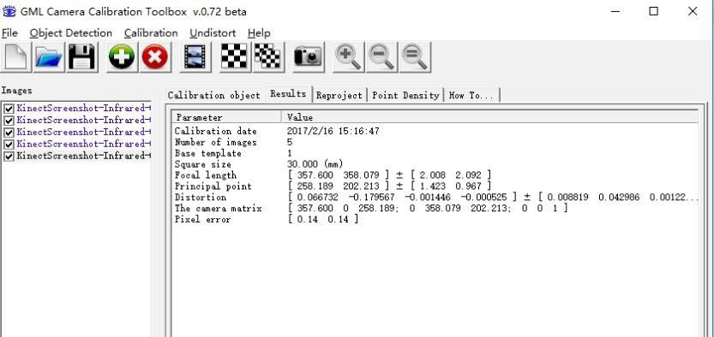714x337 pixels.
Task: Uncheck the fifth KinectScreenshot-Infrared image checkbox
Action: pyautogui.click(x=9, y=156)
